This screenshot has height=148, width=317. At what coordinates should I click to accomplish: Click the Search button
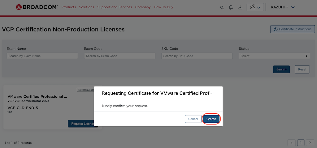pos(281,69)
